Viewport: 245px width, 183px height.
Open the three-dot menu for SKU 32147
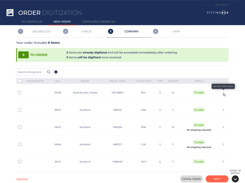click(x=223, y=161)
